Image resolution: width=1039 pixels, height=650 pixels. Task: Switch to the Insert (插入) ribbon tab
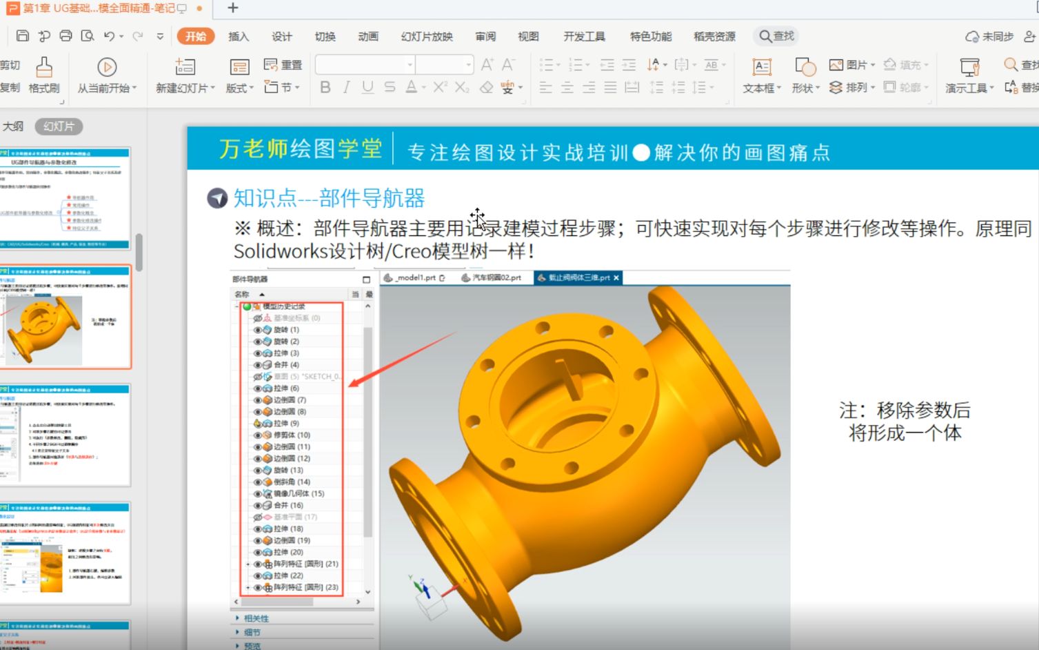(x=239, y=37)
